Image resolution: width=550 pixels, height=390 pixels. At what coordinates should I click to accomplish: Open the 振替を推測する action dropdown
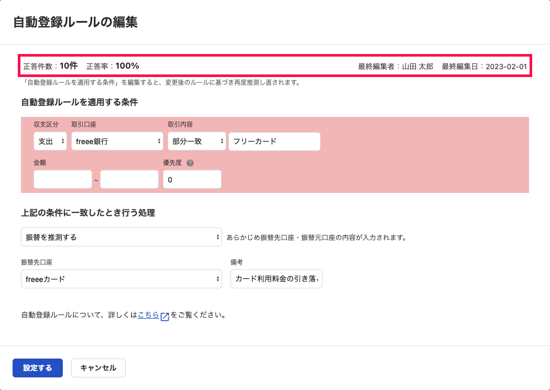(x=122, y=237)
